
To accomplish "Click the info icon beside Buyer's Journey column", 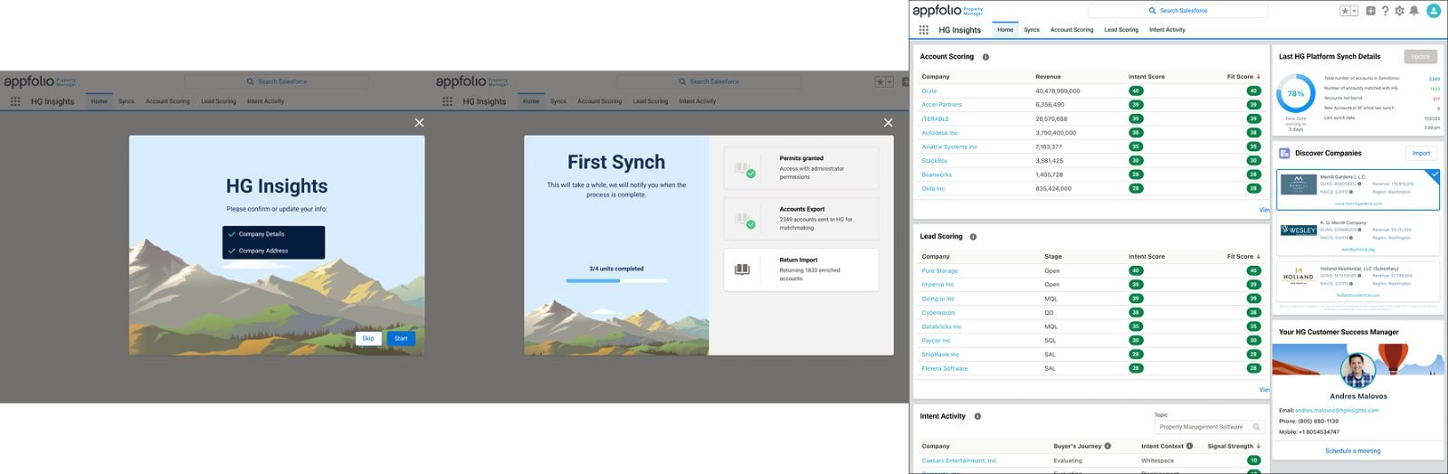I will click(x=1108, y=446).
